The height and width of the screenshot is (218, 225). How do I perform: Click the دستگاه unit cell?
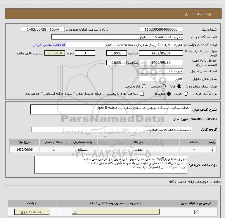point(83,150)
